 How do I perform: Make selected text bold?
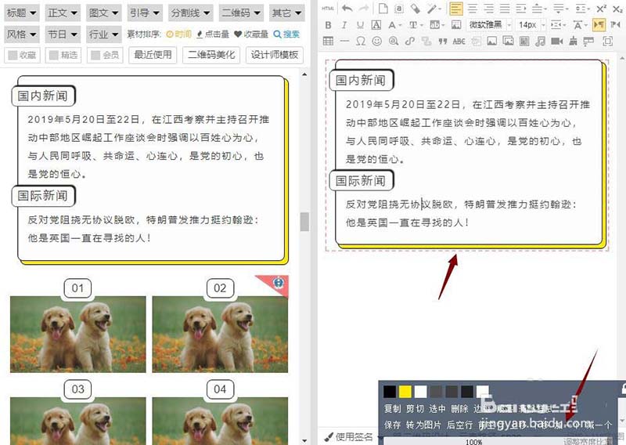click(x=328, y=25)
